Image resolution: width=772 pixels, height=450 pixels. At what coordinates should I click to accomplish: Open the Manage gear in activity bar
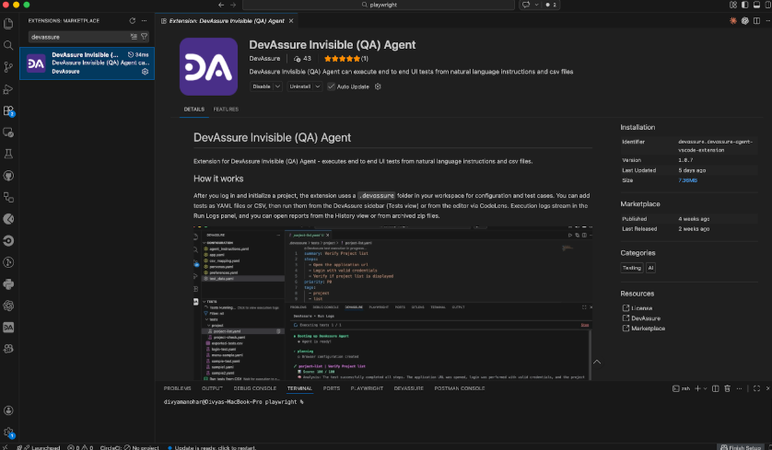[x=8, y=433]
